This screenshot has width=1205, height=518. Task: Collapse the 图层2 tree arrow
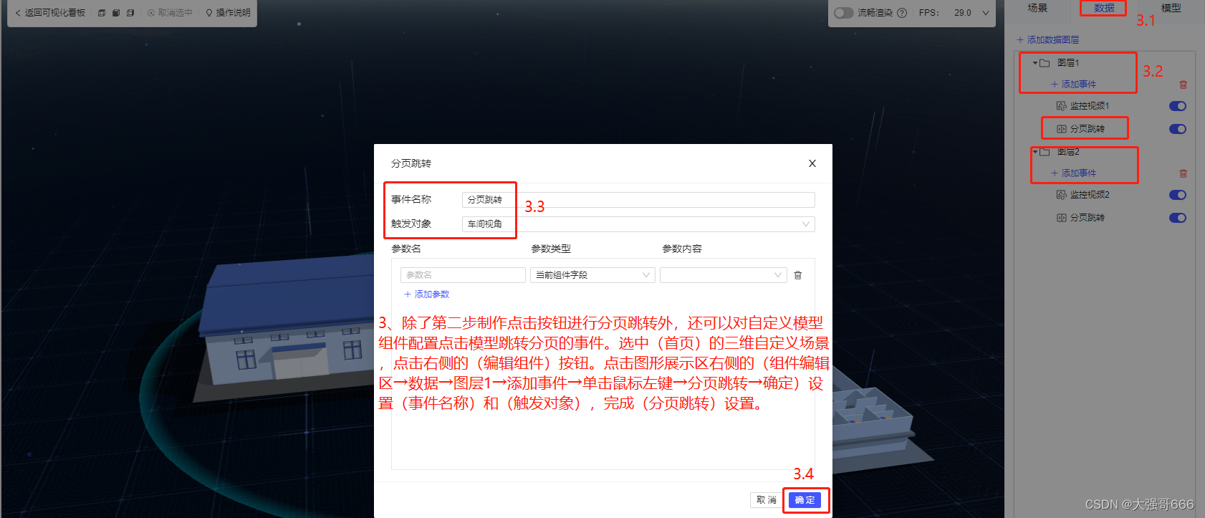[1035, 152]
